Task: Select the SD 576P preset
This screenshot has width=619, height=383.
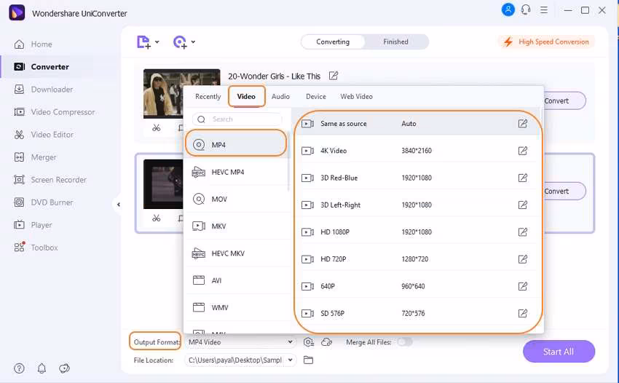Action: coord(417,314)
